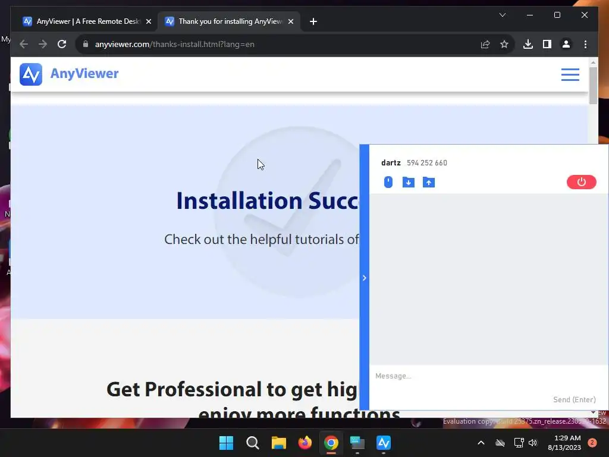View site information lock icon
This screenshot has height=457, width=609.
click(x=86, y=44)
